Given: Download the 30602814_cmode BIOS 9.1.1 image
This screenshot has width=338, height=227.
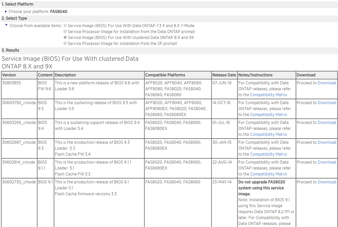Looking at the screenshot, I should pos(326,162).
